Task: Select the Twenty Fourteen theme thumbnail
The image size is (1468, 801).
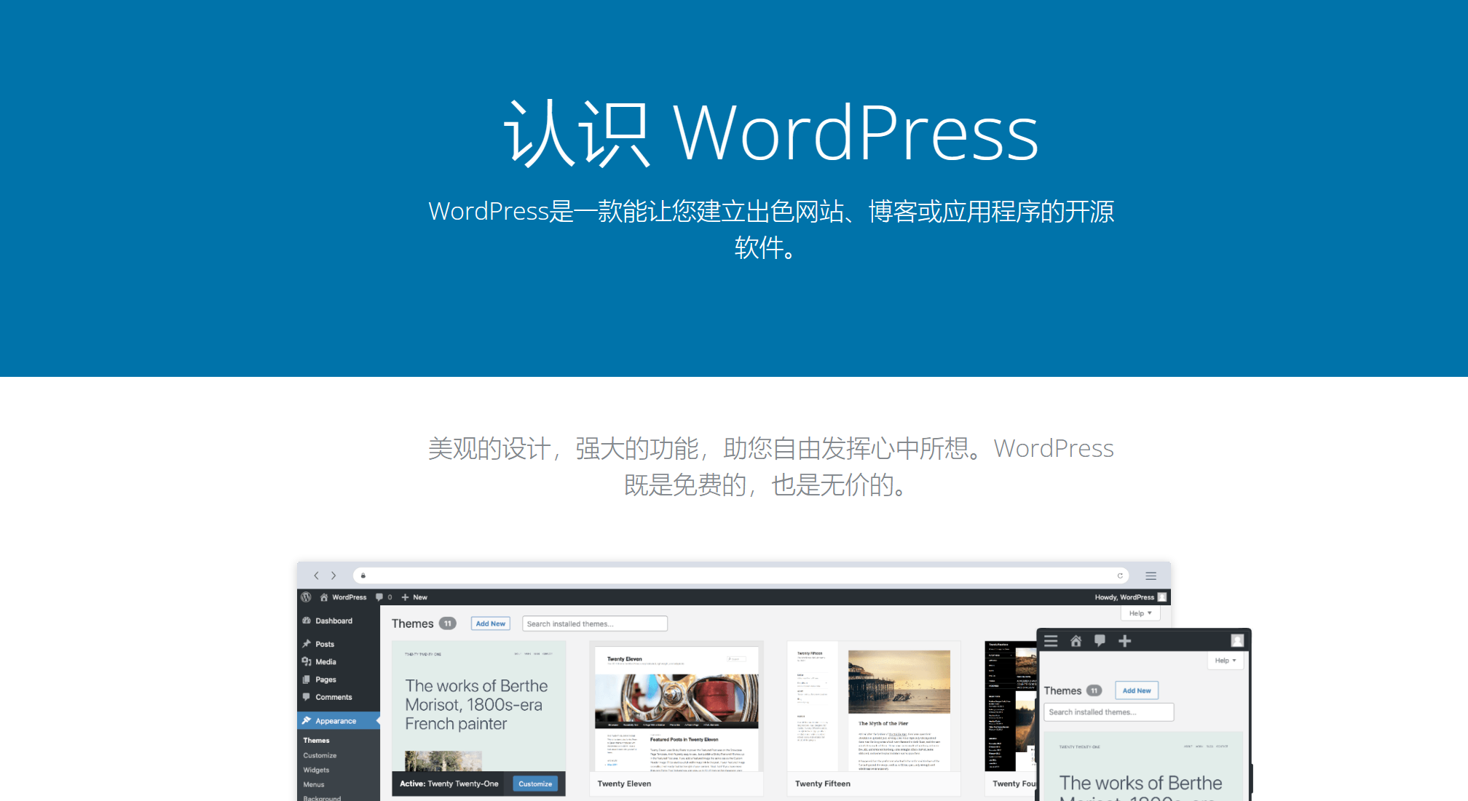Action: (1011, 706)
